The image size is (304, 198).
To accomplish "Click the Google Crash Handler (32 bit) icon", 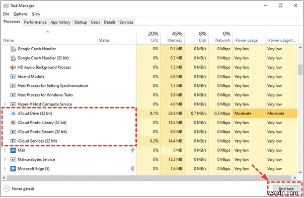I will pos(13,58).
